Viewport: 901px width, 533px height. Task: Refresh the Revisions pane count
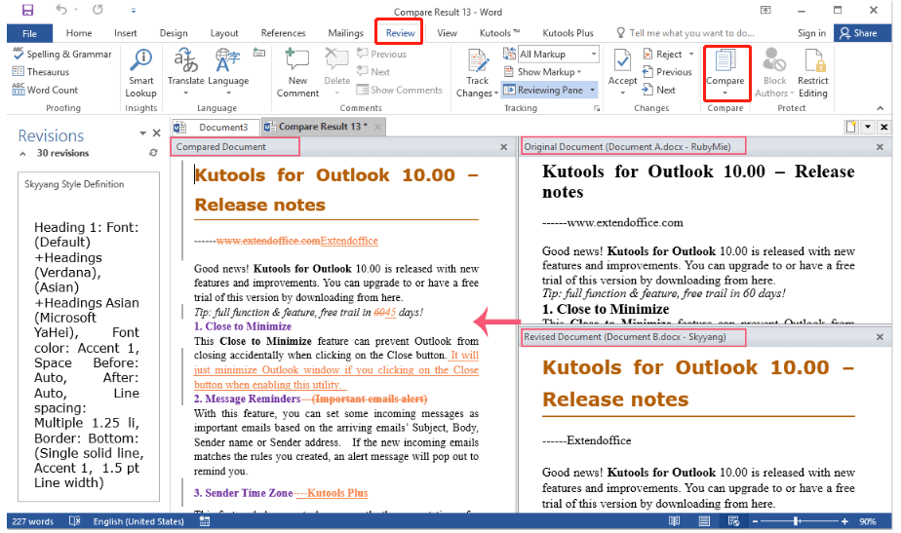click(153, 153)
